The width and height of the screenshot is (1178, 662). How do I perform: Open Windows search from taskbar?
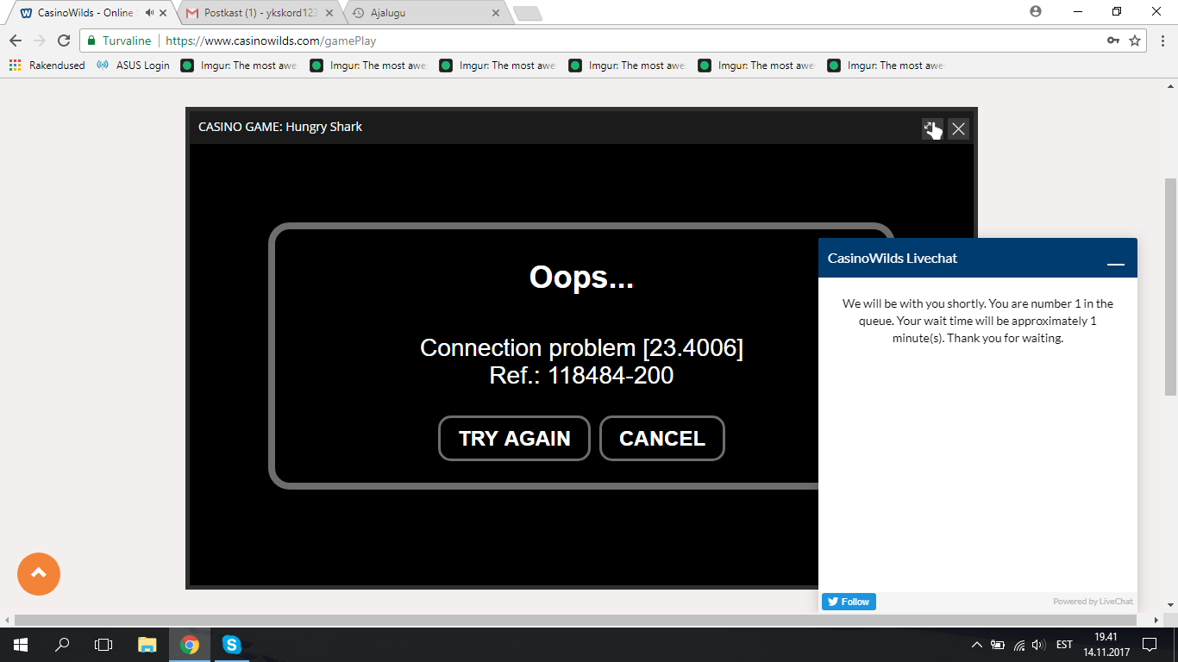point(62,645)
